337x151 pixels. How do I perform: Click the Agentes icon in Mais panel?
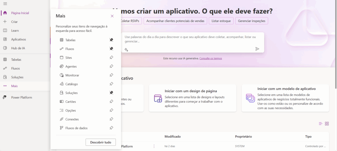point(62,67)
